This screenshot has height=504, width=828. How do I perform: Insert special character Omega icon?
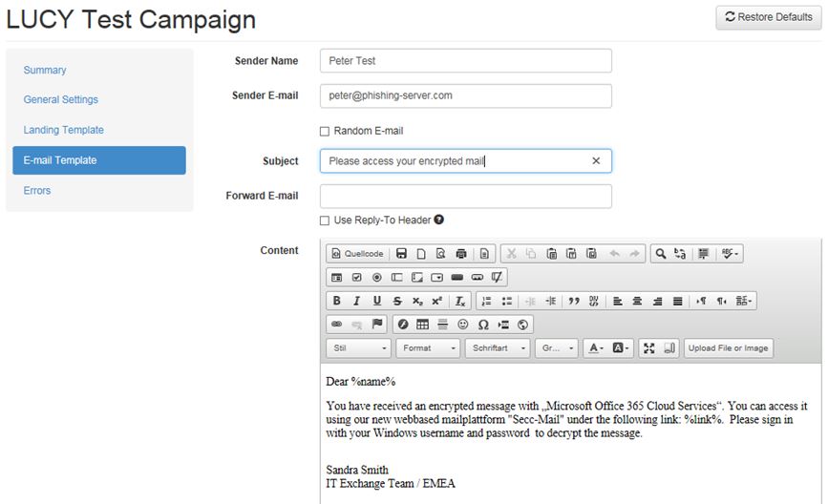tap(483, 325)
